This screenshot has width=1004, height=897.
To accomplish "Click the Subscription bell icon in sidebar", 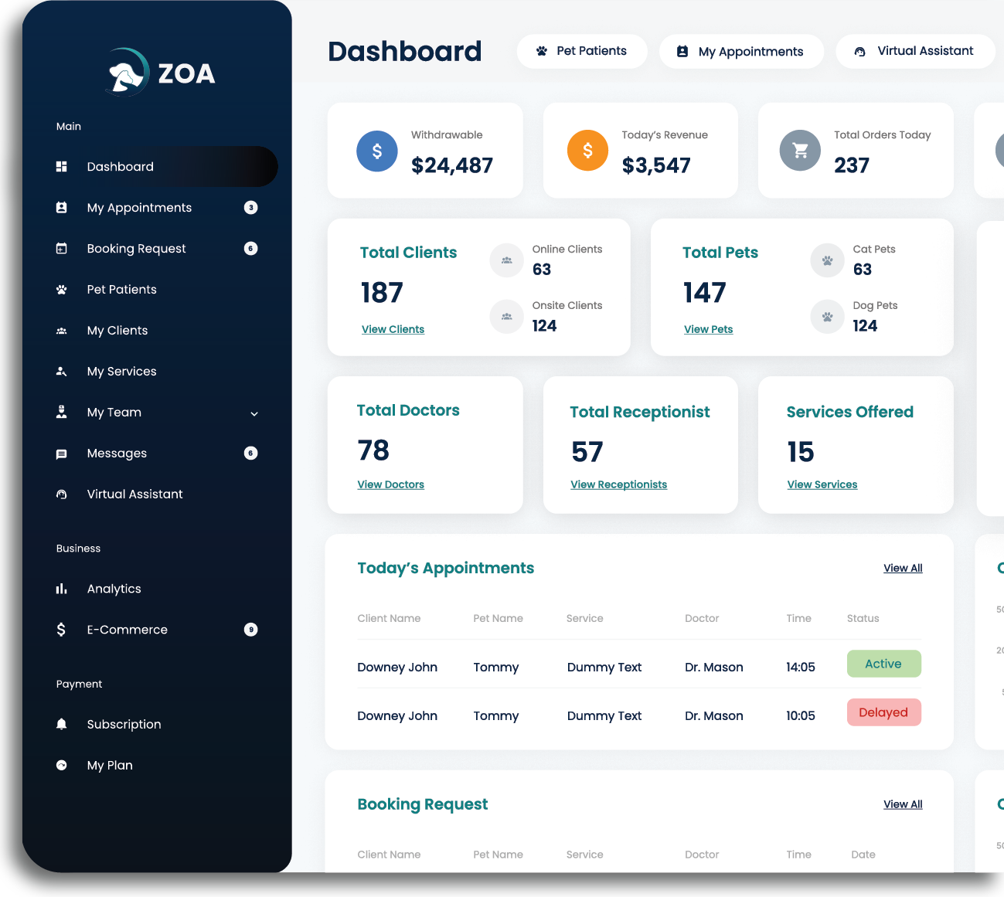I will coord(62,724).
